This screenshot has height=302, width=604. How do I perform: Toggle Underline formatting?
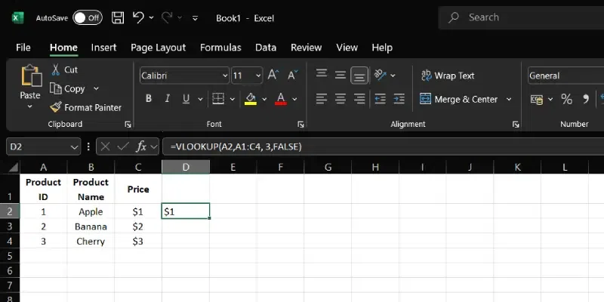click(186, 99)
